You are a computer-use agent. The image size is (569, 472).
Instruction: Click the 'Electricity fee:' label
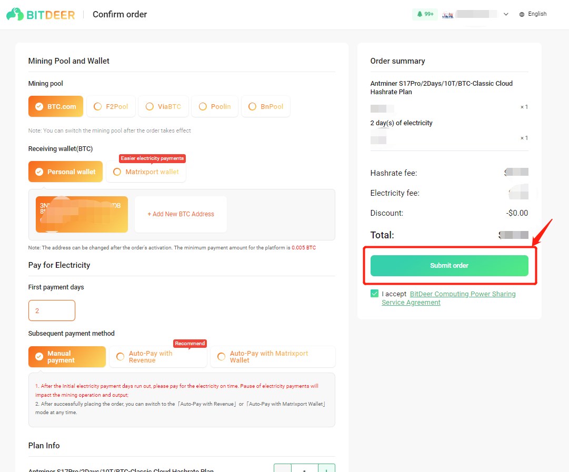(x=395, y=193)
